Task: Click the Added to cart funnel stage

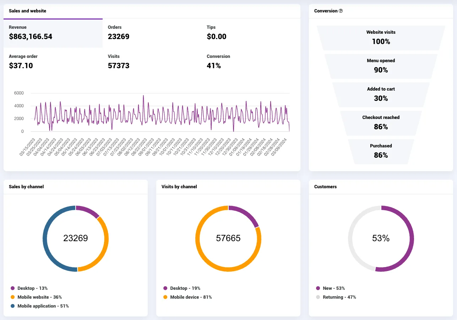Action: pyautogui.click(x=381, y=94)
